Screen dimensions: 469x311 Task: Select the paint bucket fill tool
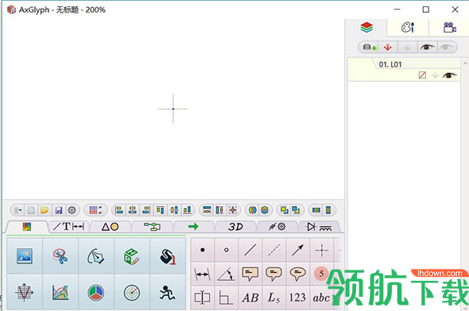[168, 256]
